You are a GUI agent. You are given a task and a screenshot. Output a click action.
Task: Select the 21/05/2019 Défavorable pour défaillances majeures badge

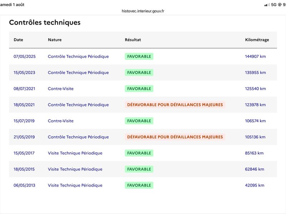pos(175,137)
